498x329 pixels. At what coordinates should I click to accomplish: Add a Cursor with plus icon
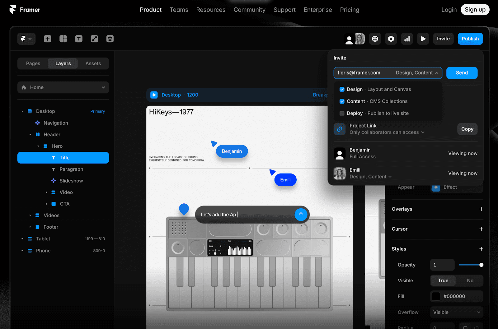click(x=481, y=229)
